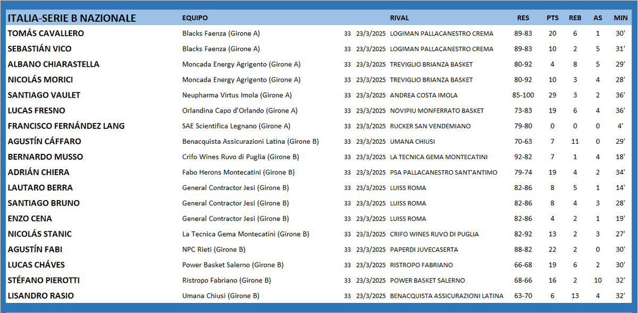638x313 pixels.
Task: Click team Ristropo Fabriano (Girone B)
Action: tap(226, 280)
